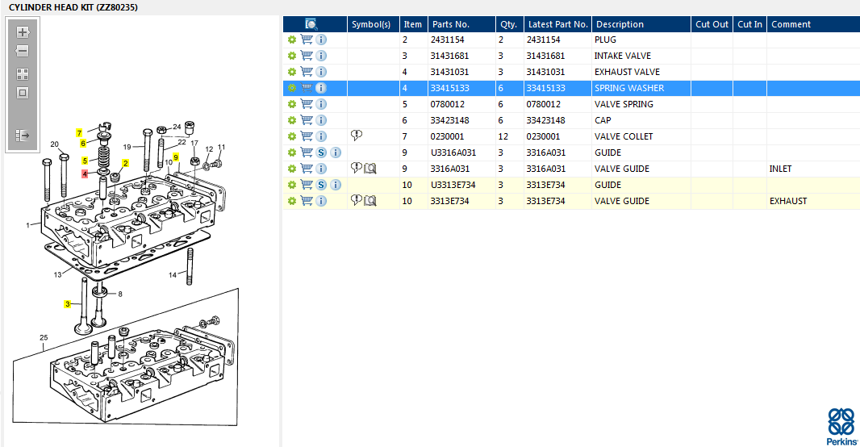This screenshot has height=447, width=860.
Task: Zoom in on the diagram with plus button
Action: pyautogui.click(x=23, y=32)
